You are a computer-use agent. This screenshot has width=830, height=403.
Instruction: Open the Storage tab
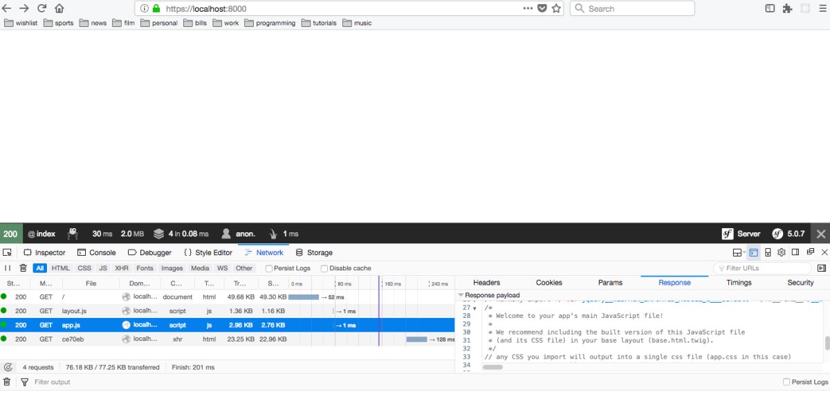point(314,252)
